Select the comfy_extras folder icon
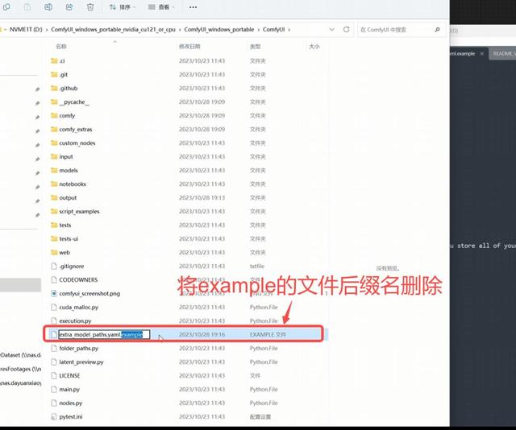Screen dimensions: 516x430 click(54, 129)
